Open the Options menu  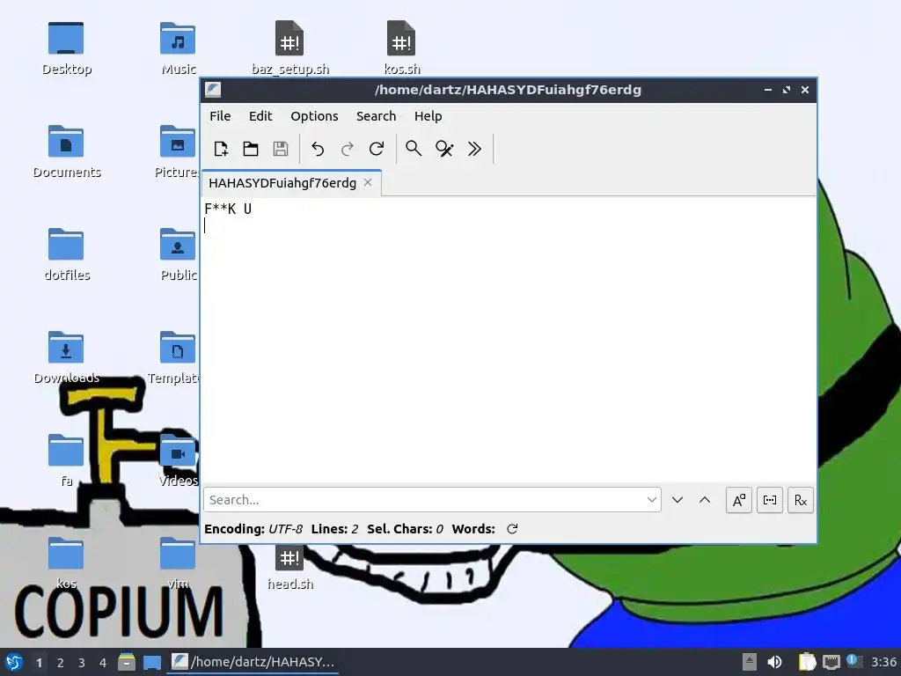tap(314, 116)
